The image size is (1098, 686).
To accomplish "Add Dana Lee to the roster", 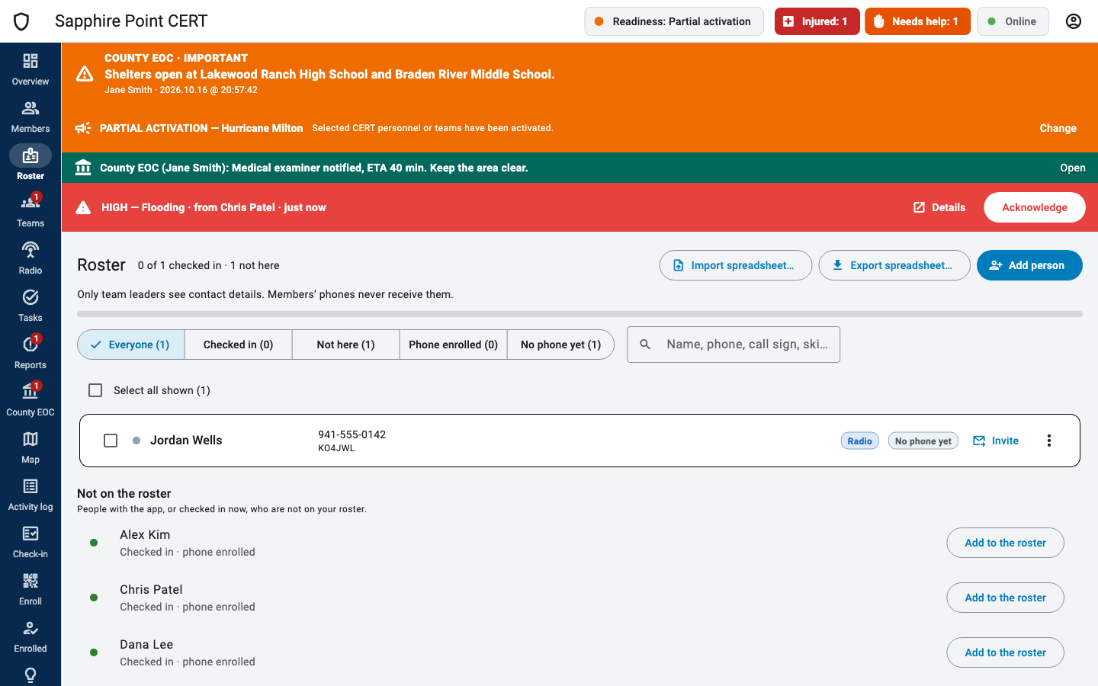I will tap(1005, 652).
